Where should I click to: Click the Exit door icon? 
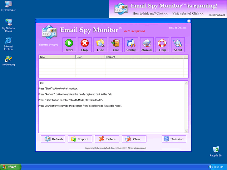coord(116,44)
